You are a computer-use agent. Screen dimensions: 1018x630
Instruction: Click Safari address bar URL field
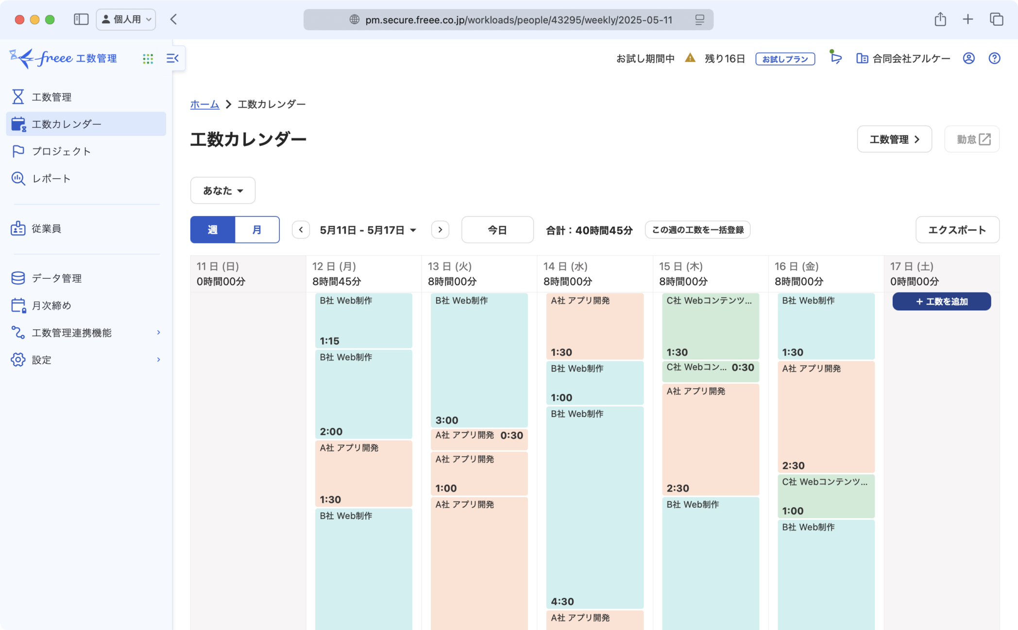click(508, 19)
